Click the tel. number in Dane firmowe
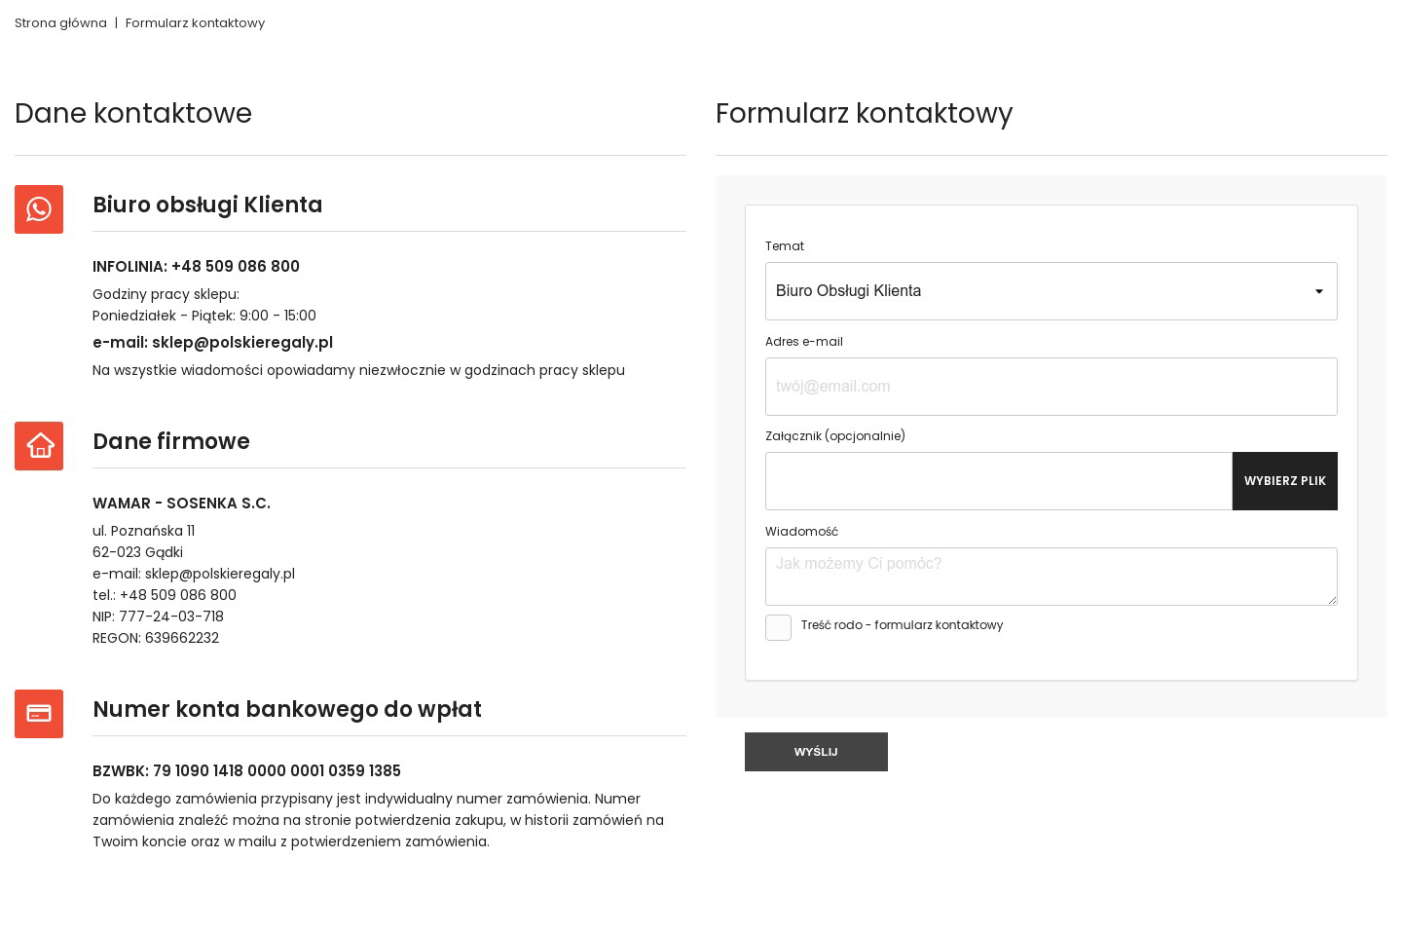Image resolution: width=1402 pixels, height=934 pixels. (x=178, y=595)
